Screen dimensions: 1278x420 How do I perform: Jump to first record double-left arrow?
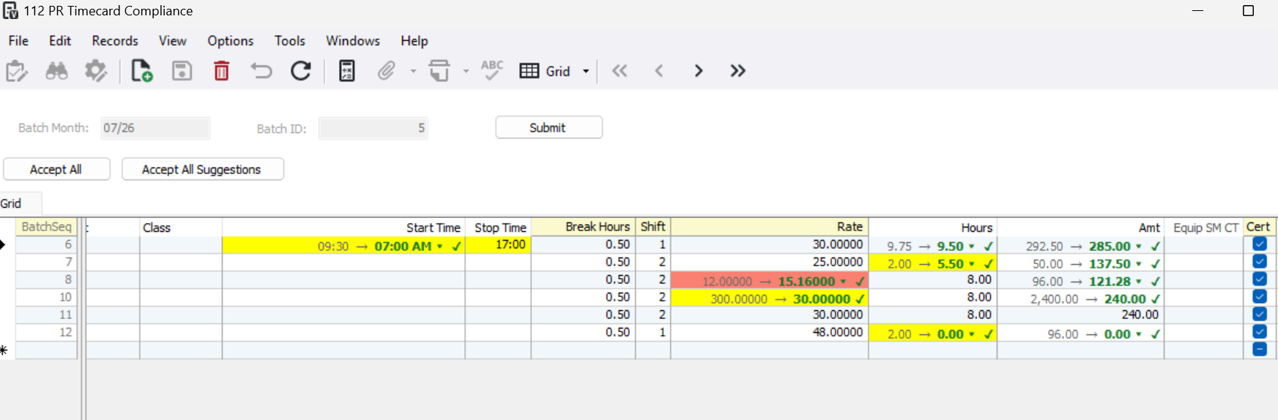pyautogui.click(x=620, y=71)
